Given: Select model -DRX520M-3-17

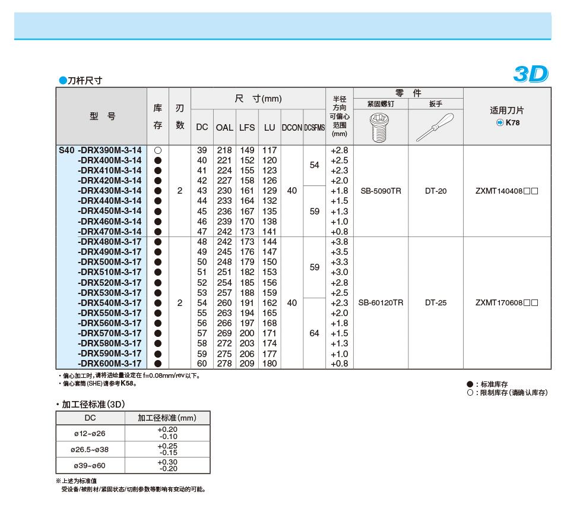Looking at the screenshot, I should pos(110,283).
